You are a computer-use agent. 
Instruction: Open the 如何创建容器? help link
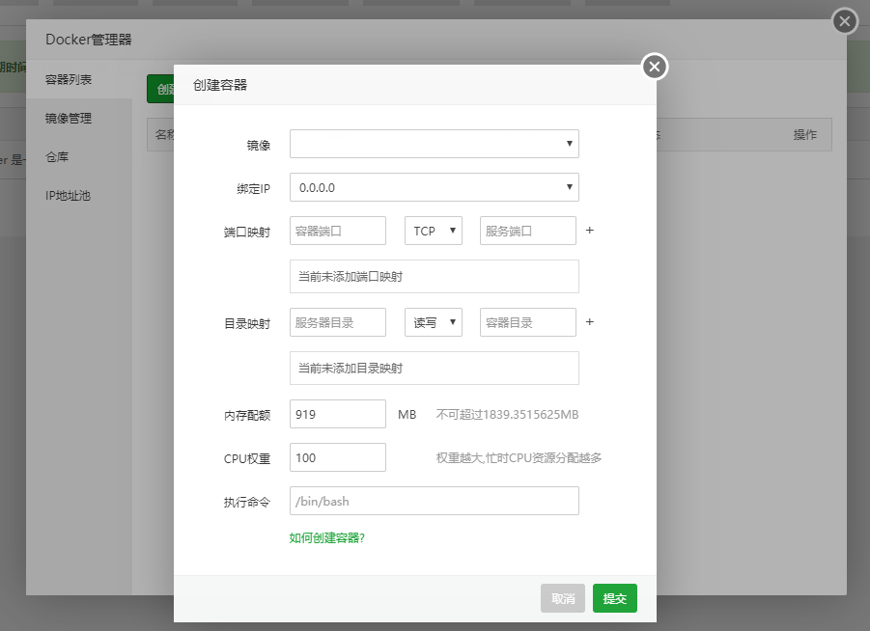pyautogui.click(x=326, y=537)
